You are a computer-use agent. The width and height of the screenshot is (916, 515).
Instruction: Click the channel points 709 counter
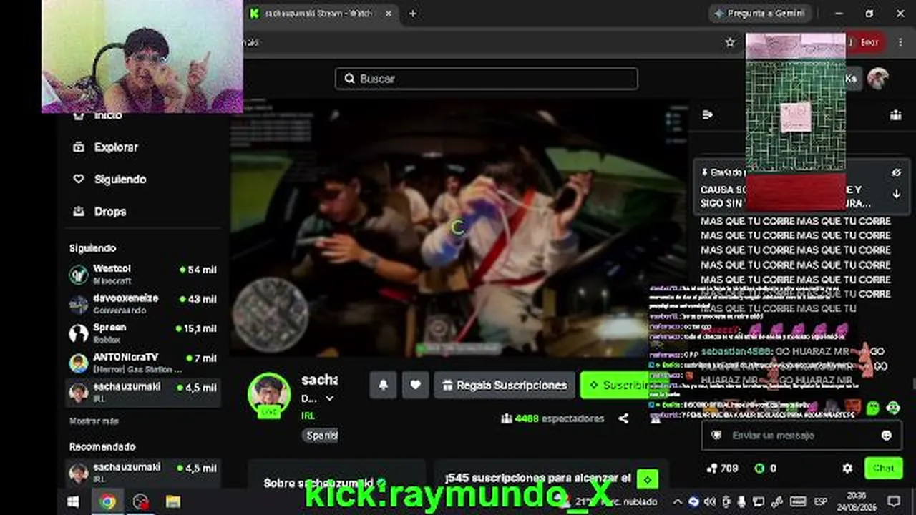(722, 469)
